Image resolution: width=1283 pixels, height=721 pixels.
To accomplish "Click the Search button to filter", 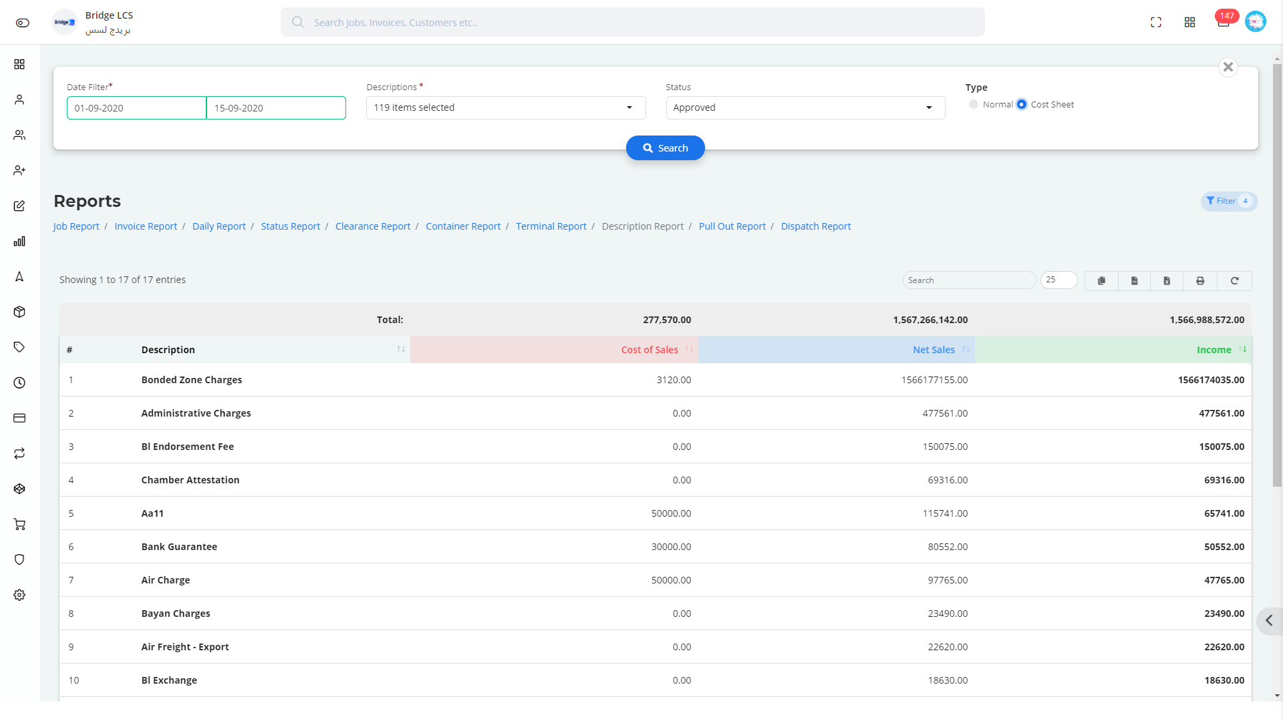I will pyautogui.click(x=666, y=148).
